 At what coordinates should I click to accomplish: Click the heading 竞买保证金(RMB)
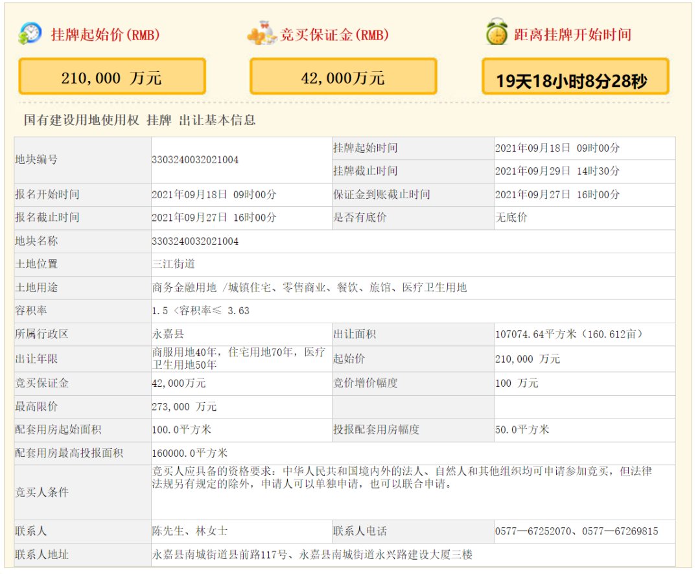(334, 35)
